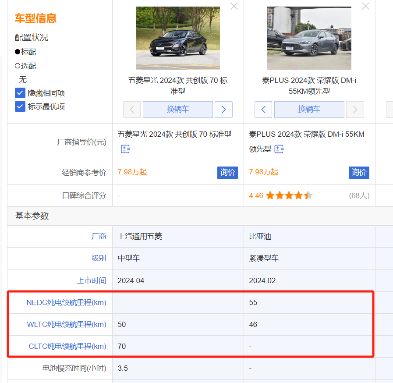Screen dimensions: 393x383
Task: Click the WLTC value 50 for 五菱星光
Action: 121,324
